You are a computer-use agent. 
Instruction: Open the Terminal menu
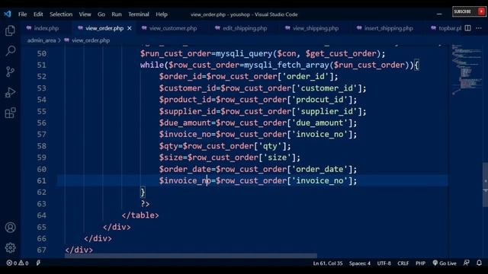(x=139, y=14)
